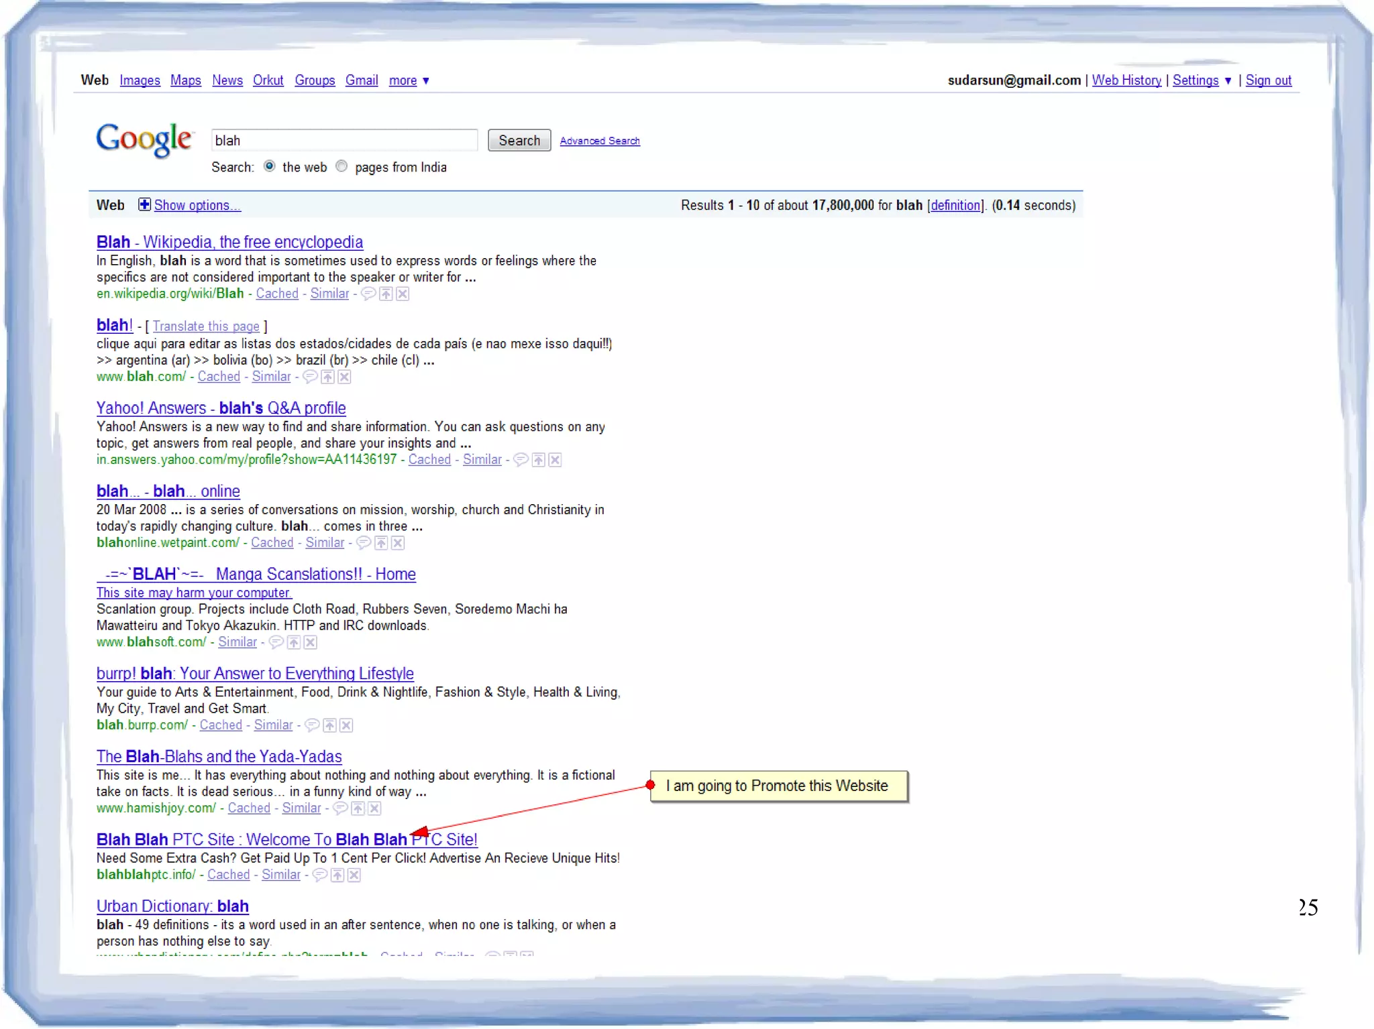Viewport: 1374px width, 1029px height.
Task: Comment on the blahblahptc.info result
Action: point(321,875)
